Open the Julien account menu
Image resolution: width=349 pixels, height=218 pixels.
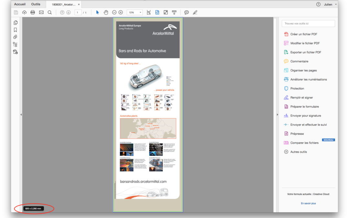click(330, 4)
